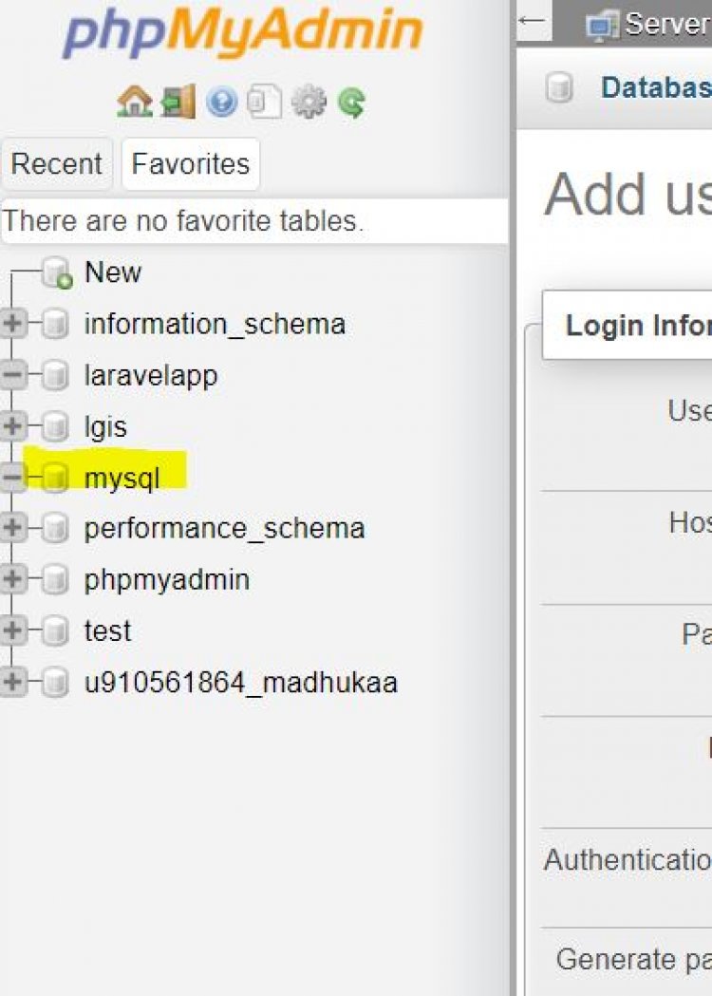The width and height of the screenshot is (712, 996).
Task: Expand the lgis database tree
Action: click(13, 427)
